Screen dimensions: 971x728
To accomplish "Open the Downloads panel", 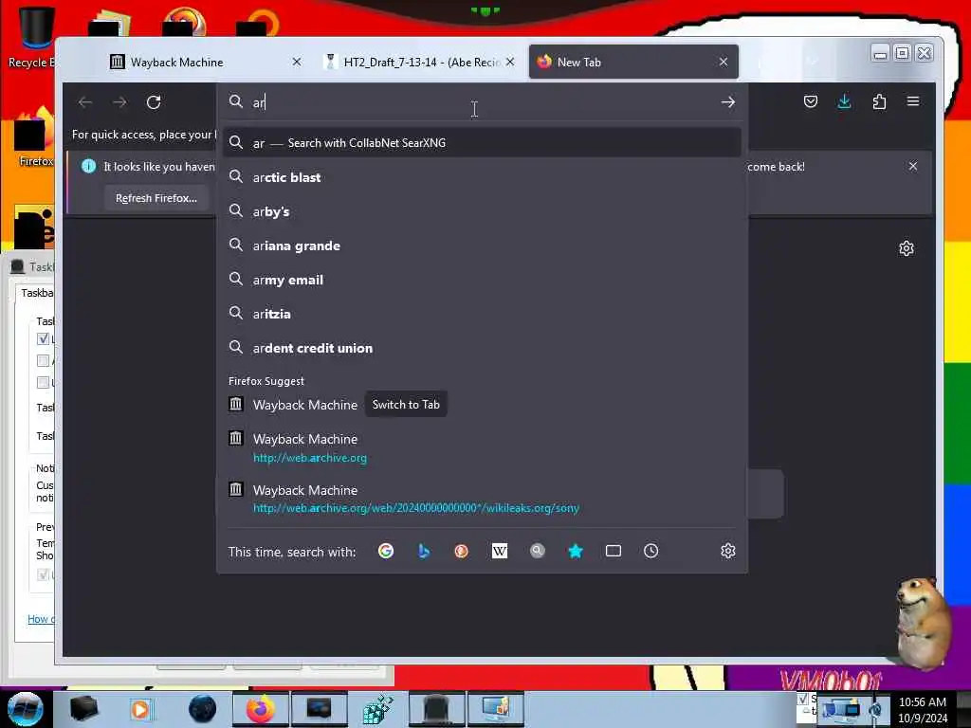I will click(x=844, y=101).
